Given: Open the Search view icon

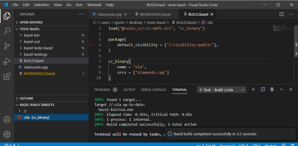Looking at the screenshot, I should (7, 31).
